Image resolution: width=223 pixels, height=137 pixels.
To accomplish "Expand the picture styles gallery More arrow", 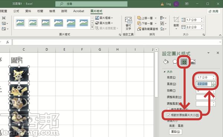I will click(x=92, y=27).
